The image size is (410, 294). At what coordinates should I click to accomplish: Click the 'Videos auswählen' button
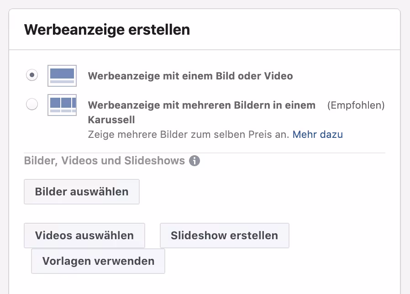[x=84, y=236]
